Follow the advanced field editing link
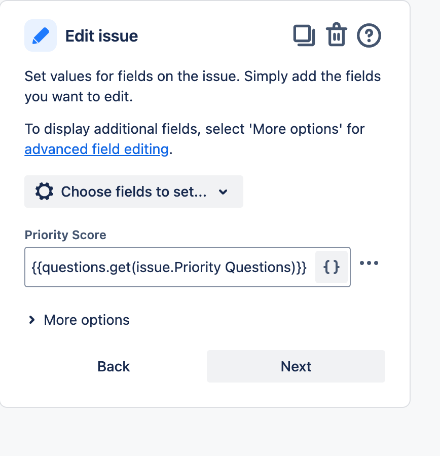The height and width of the screenshot is (456, 440). coord(97,149)
